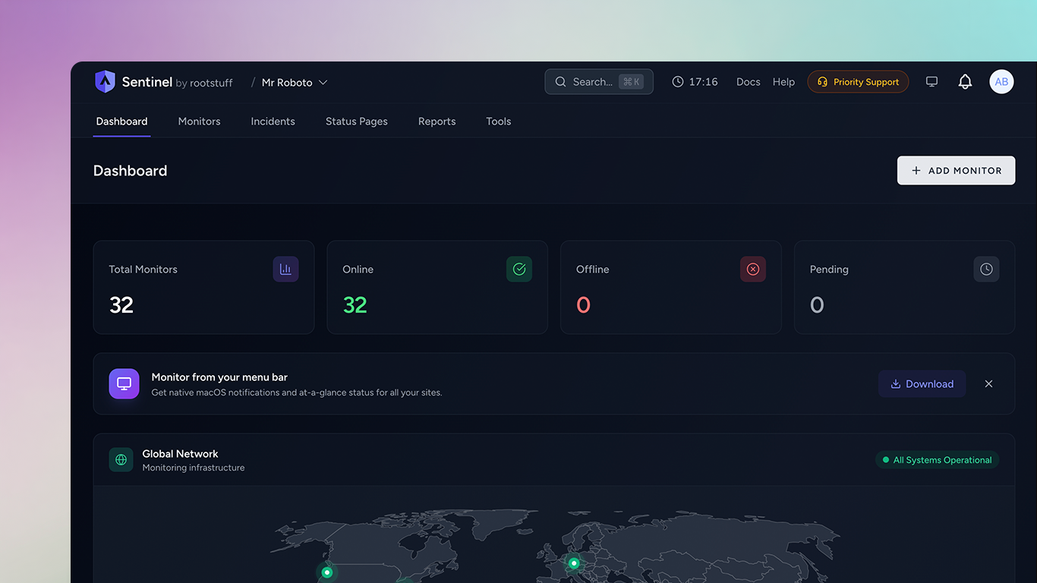
Task: Open the Mr Roboto workspace dropdown
Action: point(295,82)
